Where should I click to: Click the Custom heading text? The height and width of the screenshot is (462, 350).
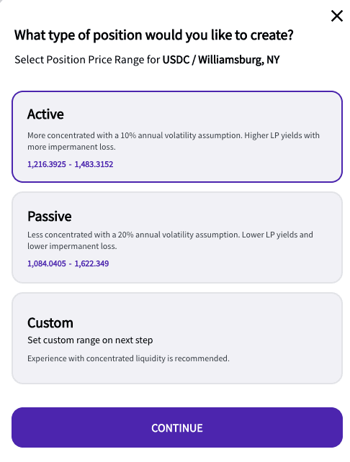(x=50, y=323)
